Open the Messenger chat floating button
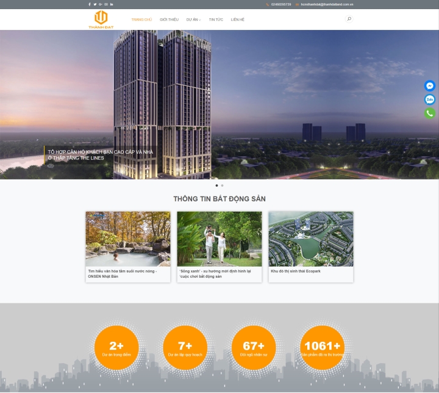This screenshot has width=439, height=393. [x=430, y=86]
